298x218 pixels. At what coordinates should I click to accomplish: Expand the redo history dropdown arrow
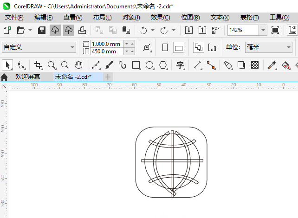pos(174,30)
